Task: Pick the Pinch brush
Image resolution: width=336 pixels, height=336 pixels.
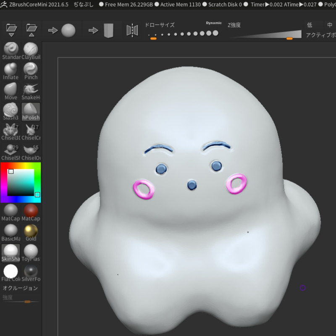Action: [x=31, y=70]
